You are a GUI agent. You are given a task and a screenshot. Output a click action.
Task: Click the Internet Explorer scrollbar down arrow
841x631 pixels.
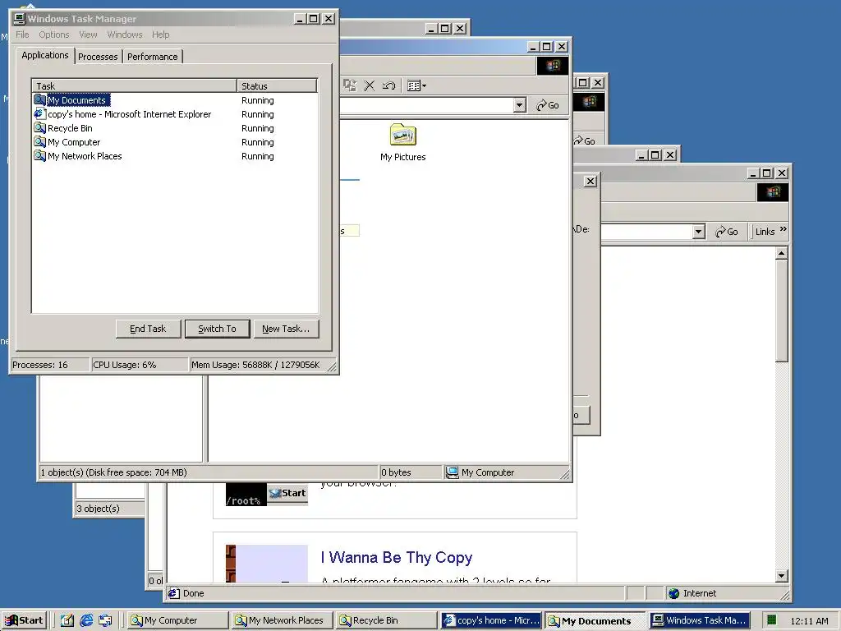pyautogui.click(x=782, y=576)
